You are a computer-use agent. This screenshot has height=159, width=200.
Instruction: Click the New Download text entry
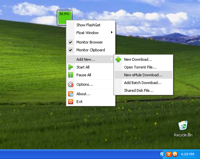138,59
